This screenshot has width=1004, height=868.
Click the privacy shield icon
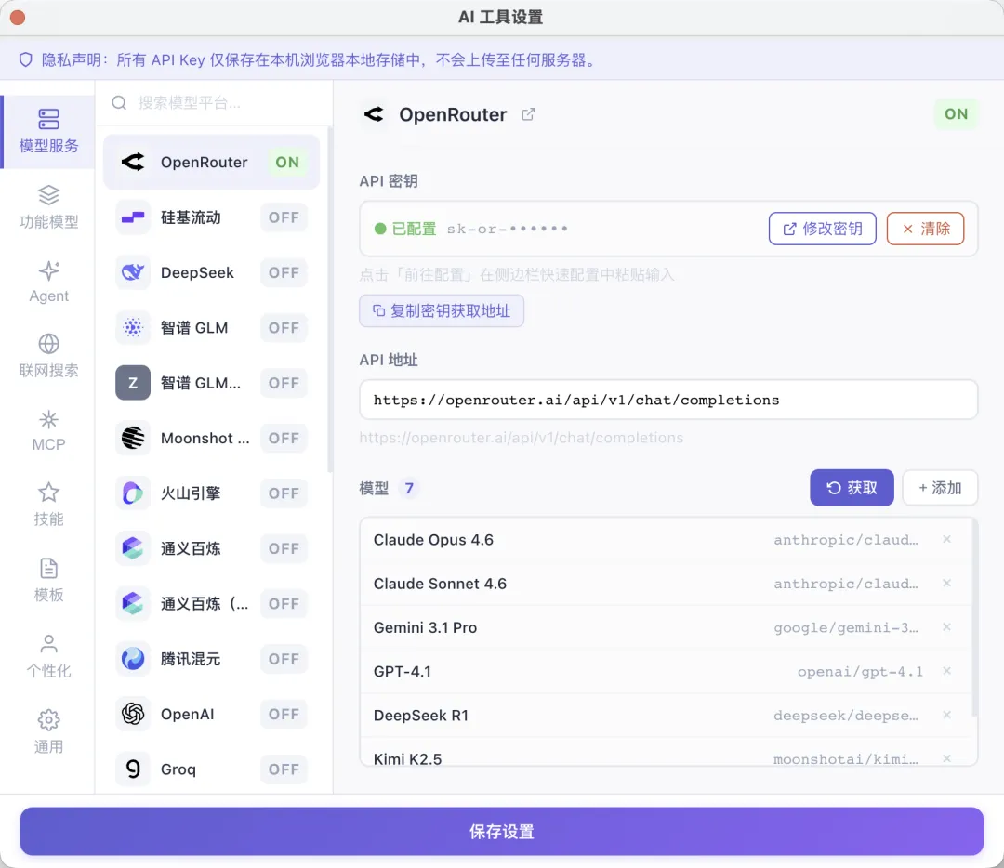tap(26, 60)
